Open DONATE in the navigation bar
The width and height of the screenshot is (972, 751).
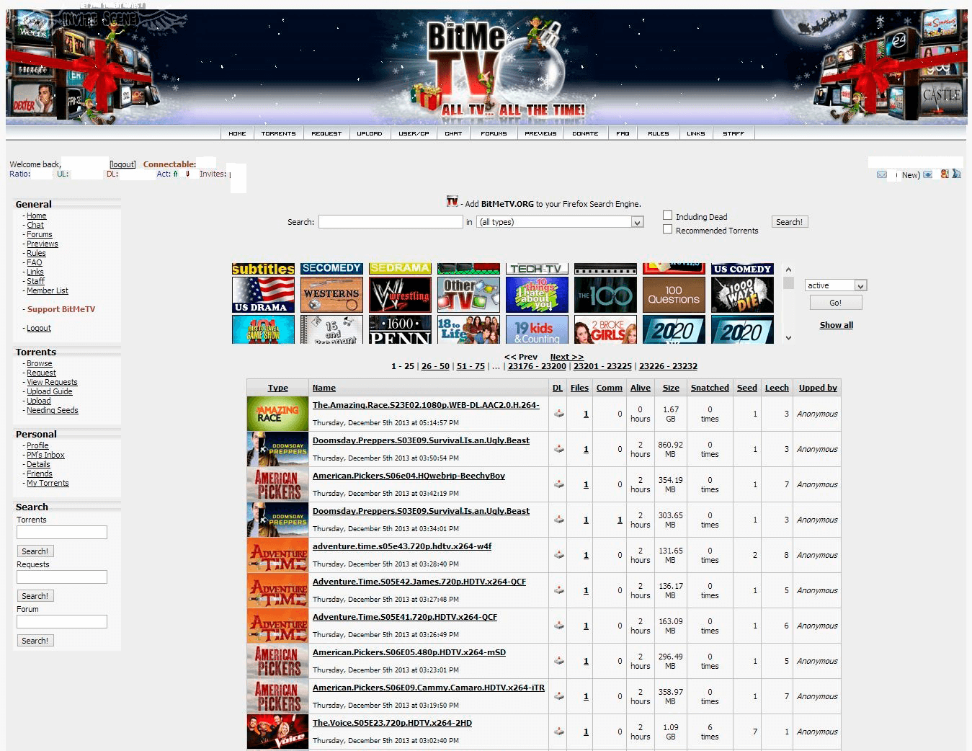pos(585,133)
